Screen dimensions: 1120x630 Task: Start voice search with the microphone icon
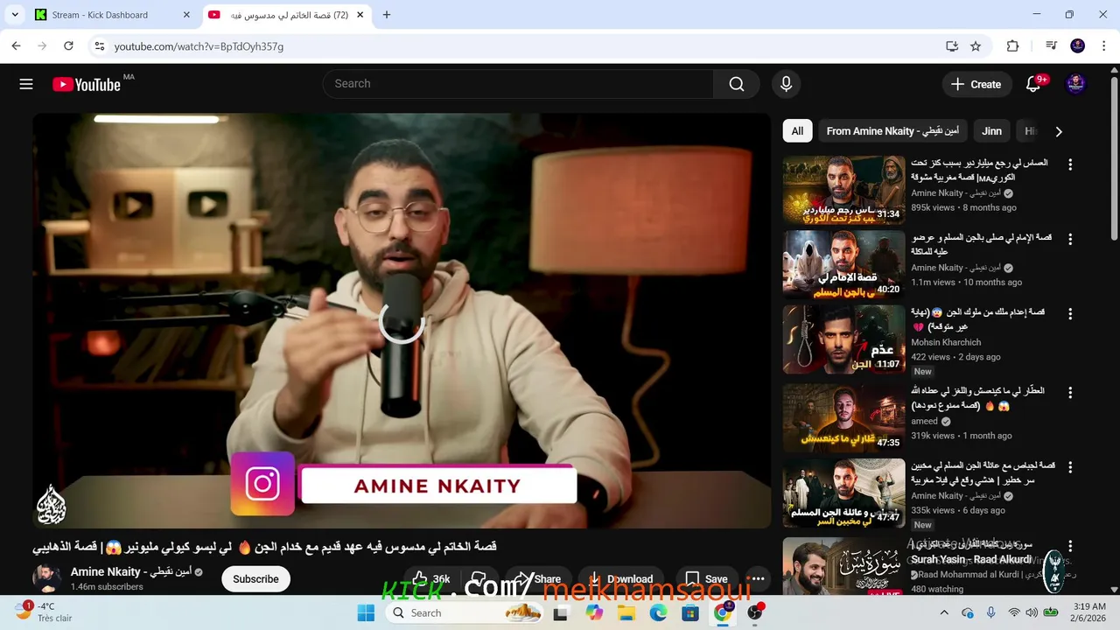786,84
